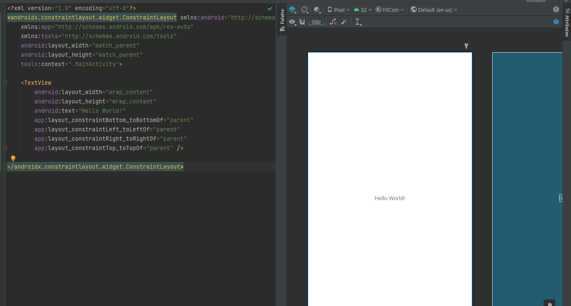This screenshot has height=306, width=571.
Task: Open the design surface layers selector
Action: (x=292, y=9)
